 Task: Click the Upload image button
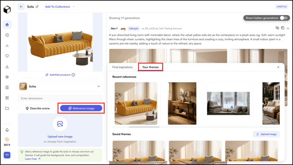(x=266, y=134)
